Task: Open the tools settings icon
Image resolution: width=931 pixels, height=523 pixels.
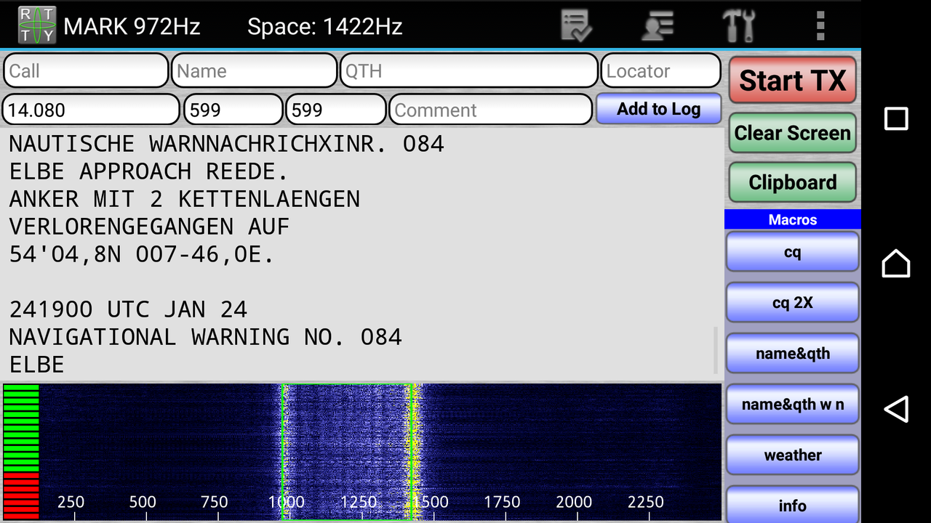Action: click(x=738, y=26)
